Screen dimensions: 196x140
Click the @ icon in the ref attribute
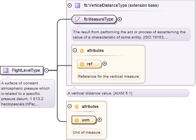[x=82, y=64]
